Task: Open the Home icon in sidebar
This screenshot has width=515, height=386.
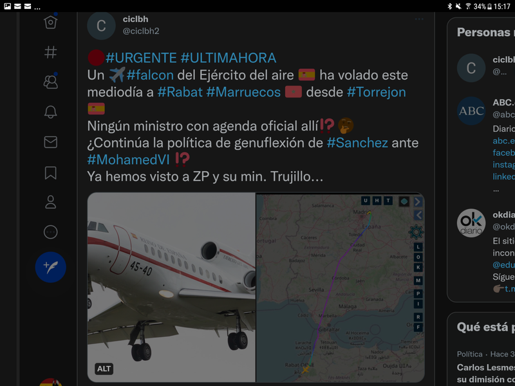Action: click(x=51, y=23)
